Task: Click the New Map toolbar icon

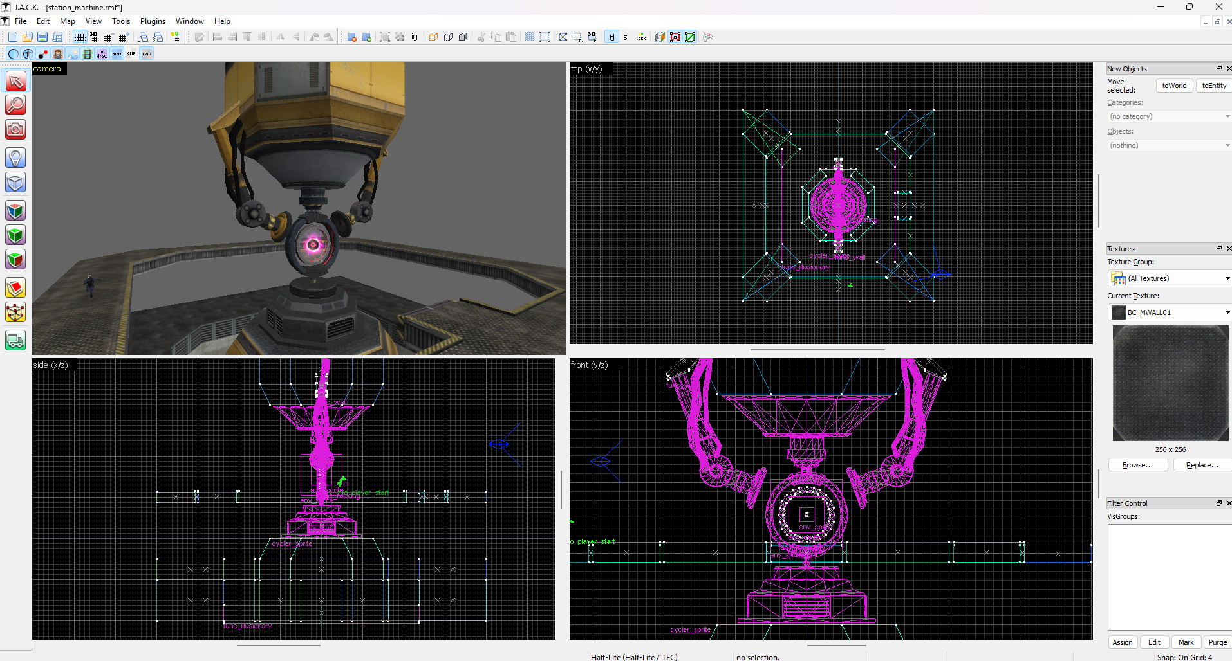Action: tap(12, 37)
